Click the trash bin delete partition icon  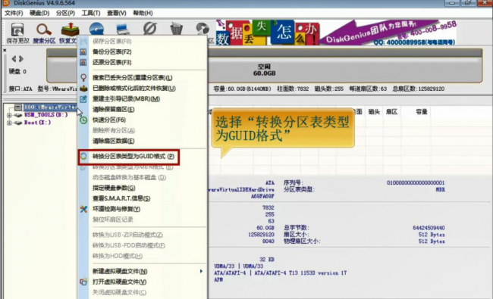click(x=177, y=29)
